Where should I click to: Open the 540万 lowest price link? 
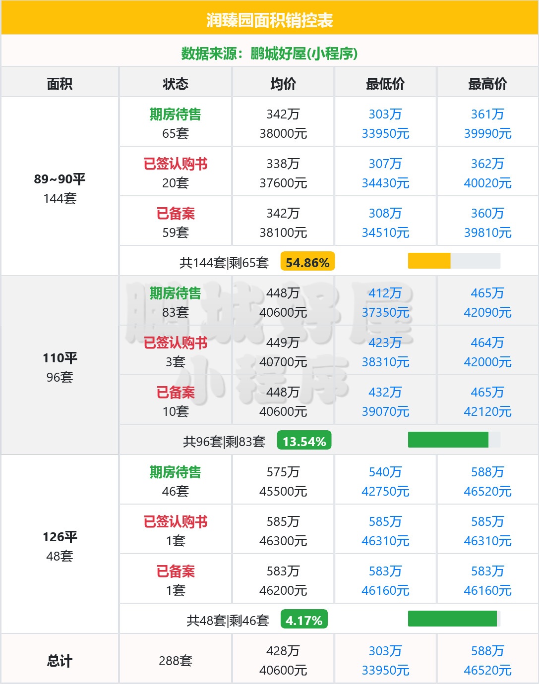[385, 472]
